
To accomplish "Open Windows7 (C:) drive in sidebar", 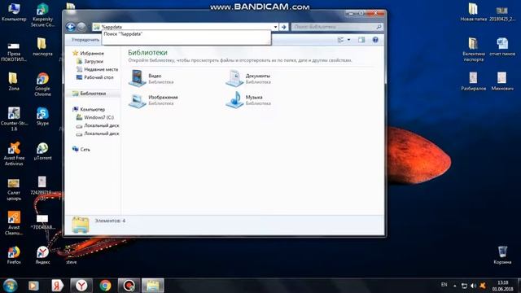I will (x=99, y=117).
